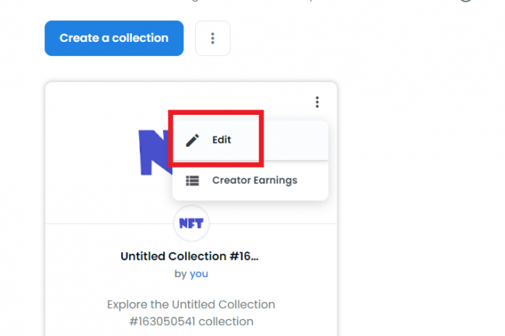Open the collection card's three-dot options

[317, 102]
